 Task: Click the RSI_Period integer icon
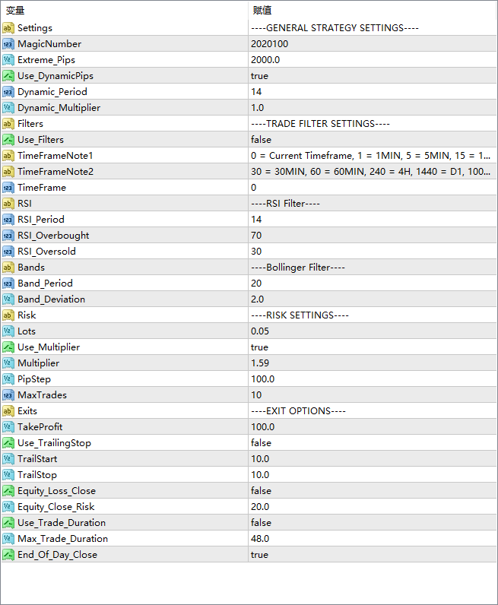pyautogui.click(x=8, y=220)
